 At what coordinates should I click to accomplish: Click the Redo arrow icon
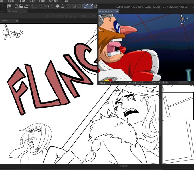click(41, 6)
